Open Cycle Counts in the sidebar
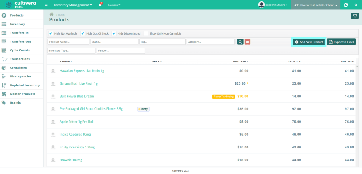362x174 pixels. click(x=20, y=50)
